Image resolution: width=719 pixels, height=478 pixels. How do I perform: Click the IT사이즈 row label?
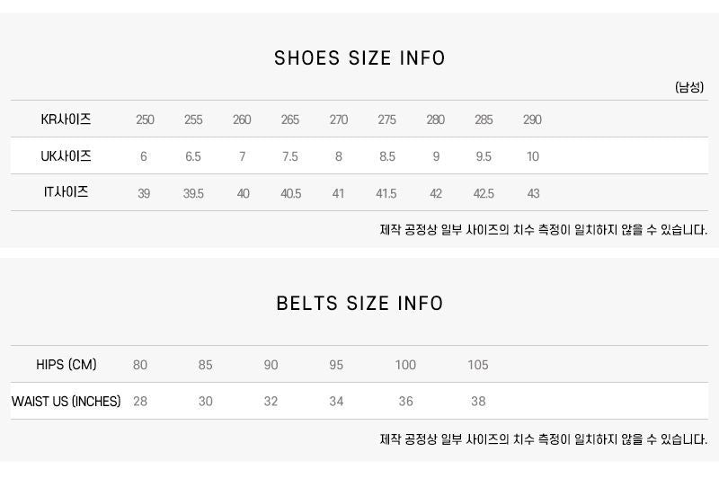pyautogui.click(x=66, y=192)
